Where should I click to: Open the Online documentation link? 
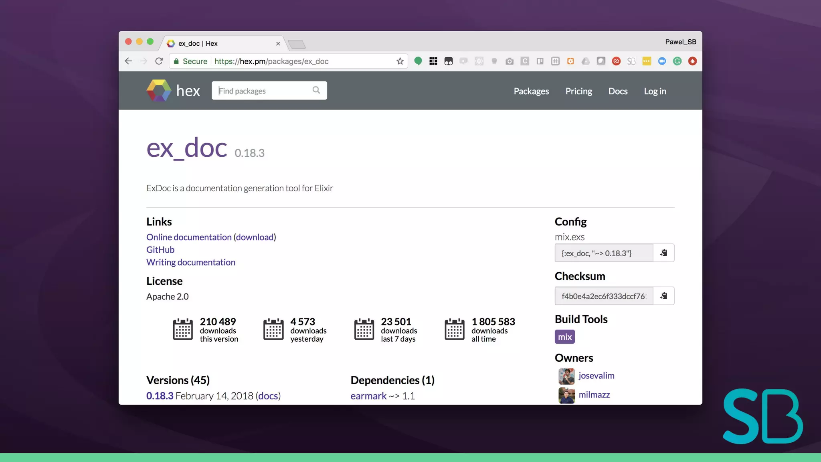pyautogui.click(x=189, y=237)
